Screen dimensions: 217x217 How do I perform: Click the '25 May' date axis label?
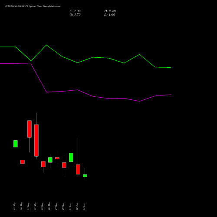point(42,206)
